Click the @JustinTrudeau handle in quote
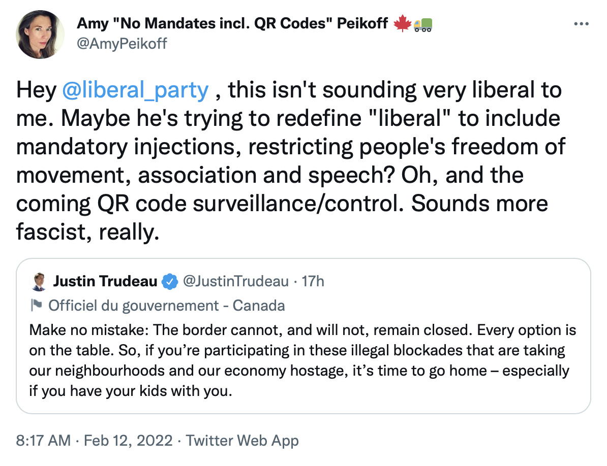The height and width of the screenshot is (466, 607). click(235, 281)
